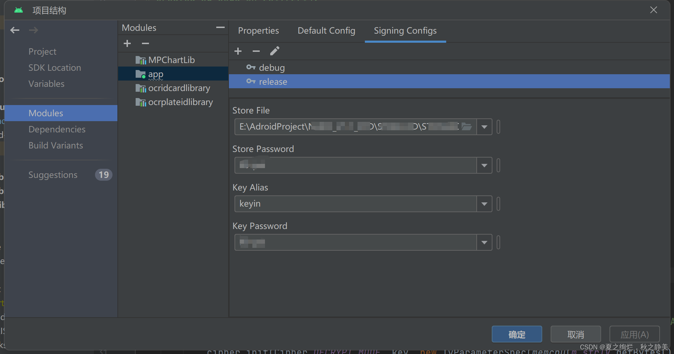
Task: Open the Store Password dropdown
Action: (484, 165)
